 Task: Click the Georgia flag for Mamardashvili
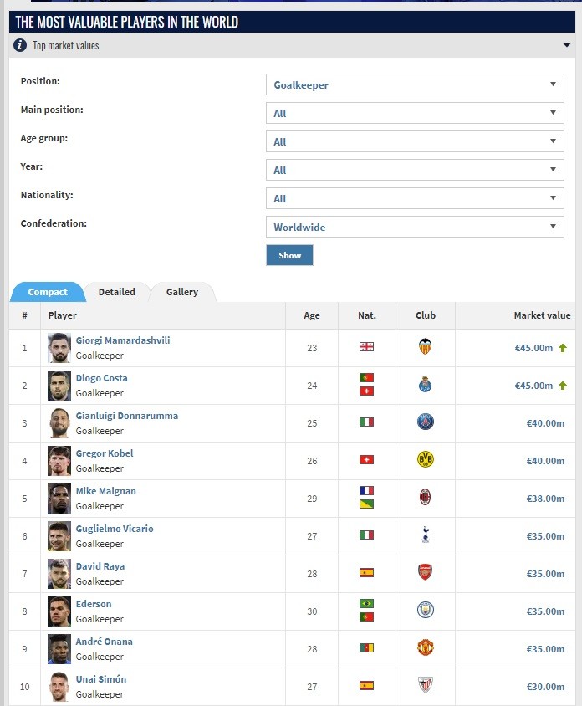[x=366, y=346]
